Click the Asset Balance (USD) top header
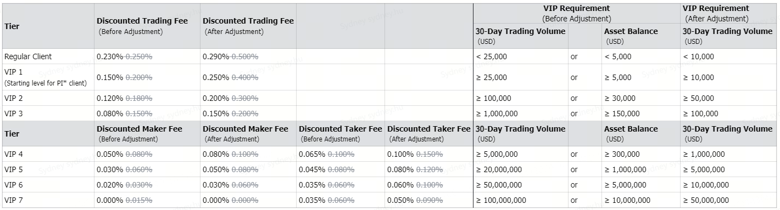 click(x=641, y=36)
